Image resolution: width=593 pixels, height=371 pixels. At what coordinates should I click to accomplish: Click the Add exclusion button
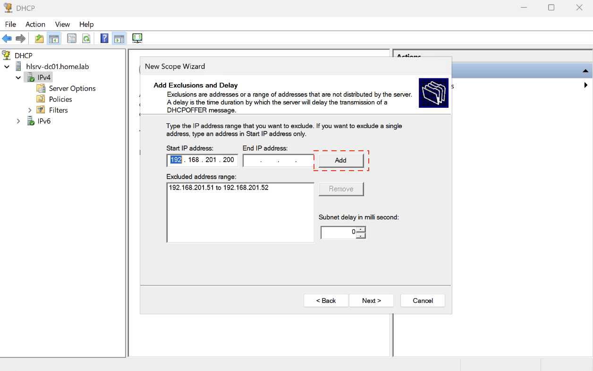pyautogui.click(x=341, y=161)
